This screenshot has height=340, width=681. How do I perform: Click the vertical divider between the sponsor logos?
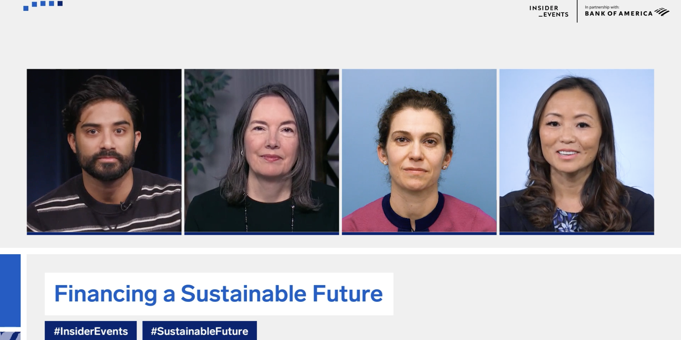tap(577, 11)
